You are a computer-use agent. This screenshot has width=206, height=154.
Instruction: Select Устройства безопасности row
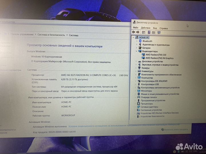(150, 116)
